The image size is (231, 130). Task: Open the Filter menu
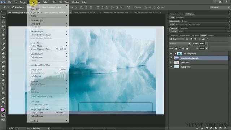click(54, 2)
